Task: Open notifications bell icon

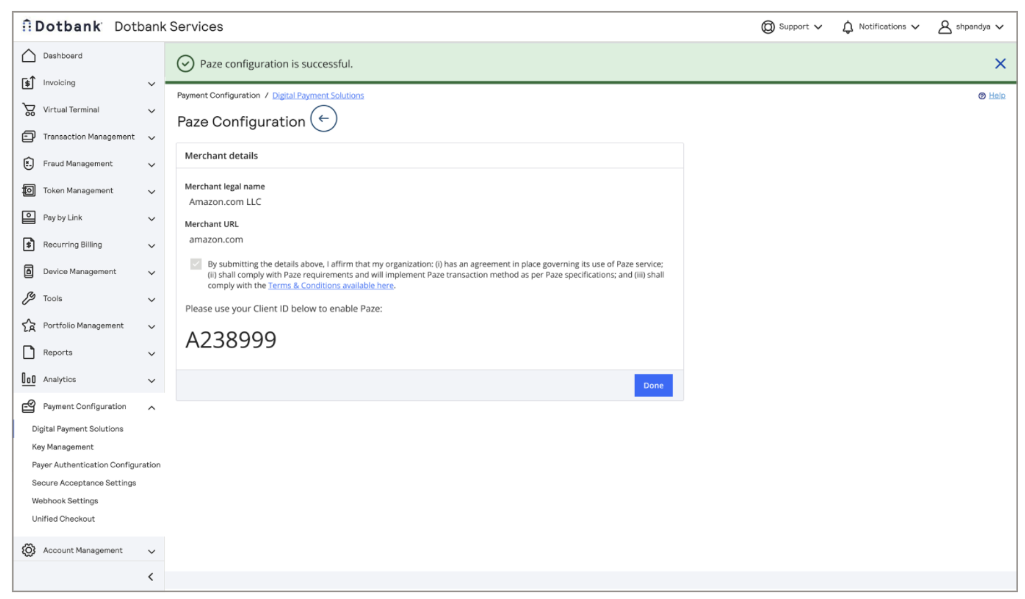Action: tap(848, 27)
